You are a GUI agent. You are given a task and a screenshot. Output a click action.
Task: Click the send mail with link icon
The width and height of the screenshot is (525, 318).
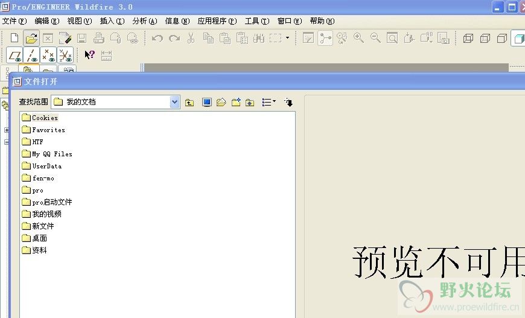[133, 38]
